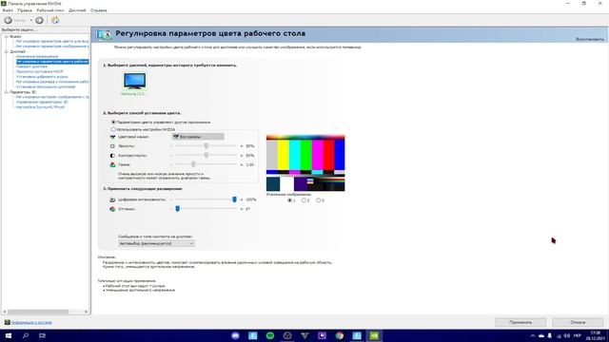This screenshot has height=342, width=609.
Task: Click the gamma icon beside Гамма
Action: [112, 164]
